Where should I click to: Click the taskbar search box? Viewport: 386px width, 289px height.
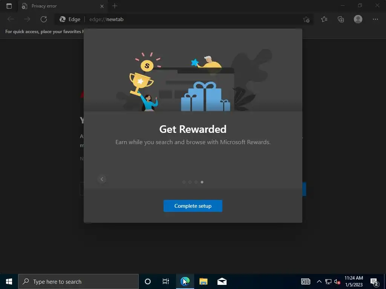78,281
